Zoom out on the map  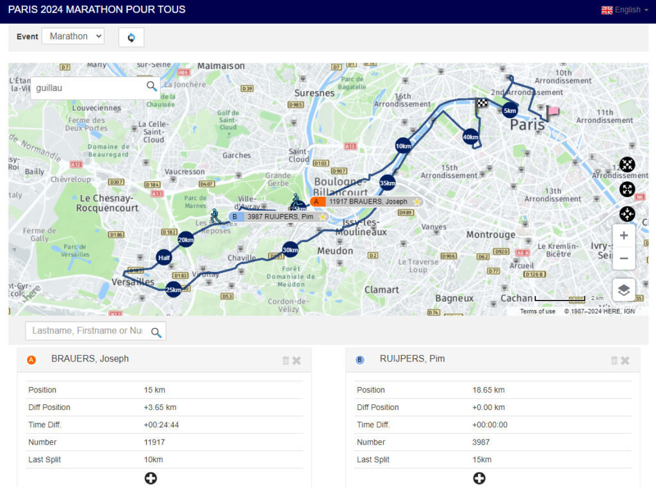coord(623,258)
